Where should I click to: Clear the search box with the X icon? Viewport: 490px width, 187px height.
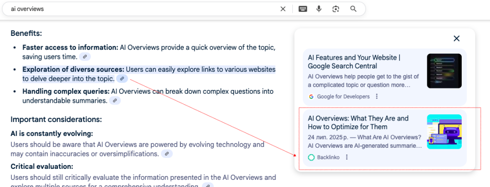[x=283, y=9]
